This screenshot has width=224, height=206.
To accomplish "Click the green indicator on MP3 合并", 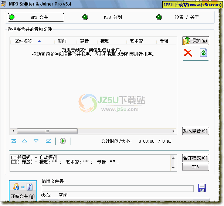I will 12,17.
